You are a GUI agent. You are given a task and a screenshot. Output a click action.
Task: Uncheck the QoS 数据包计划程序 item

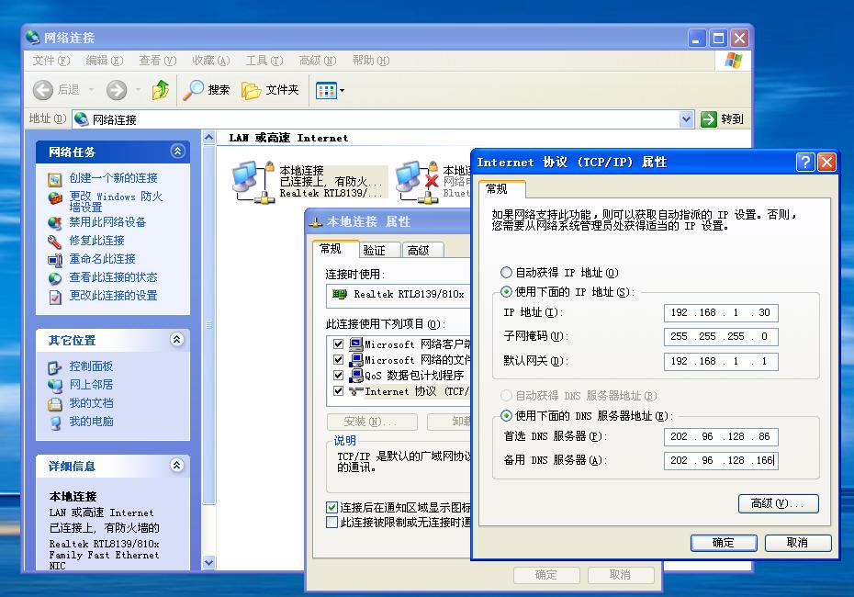(338, 376)
